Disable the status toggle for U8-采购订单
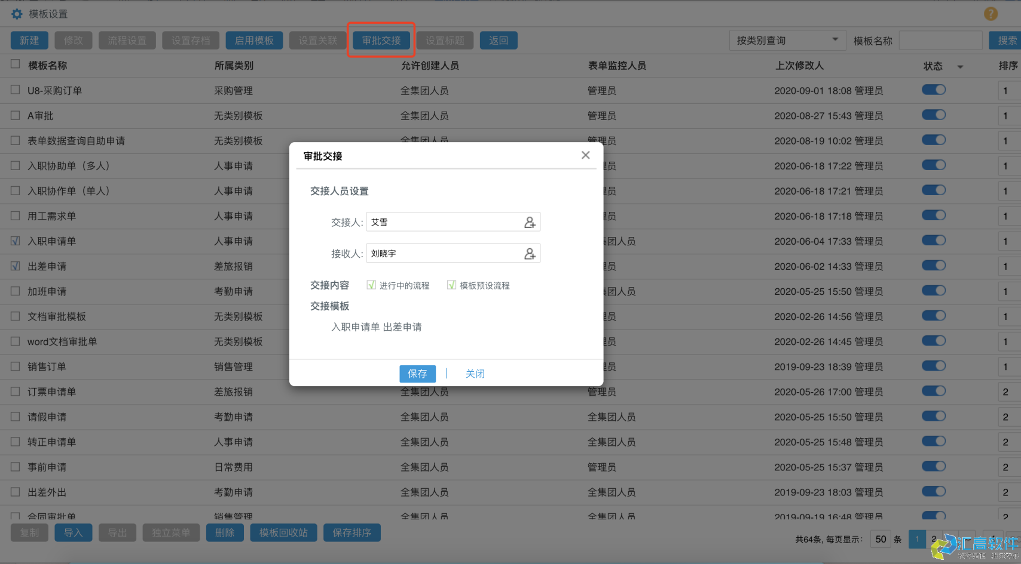Viewport: 1021px width, 564px height. click(933, 90)
